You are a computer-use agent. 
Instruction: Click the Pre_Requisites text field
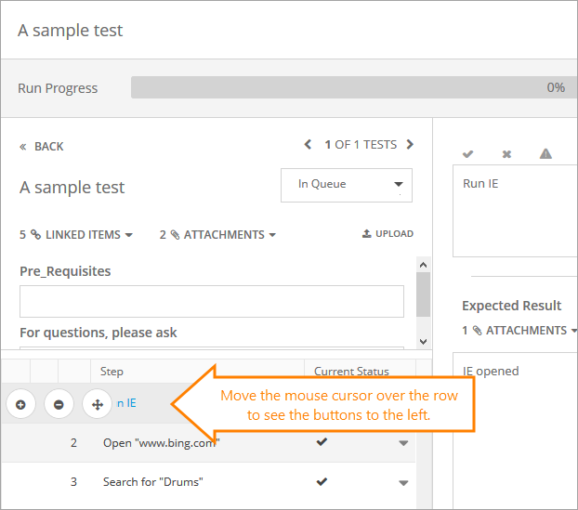tap(212, 301)
